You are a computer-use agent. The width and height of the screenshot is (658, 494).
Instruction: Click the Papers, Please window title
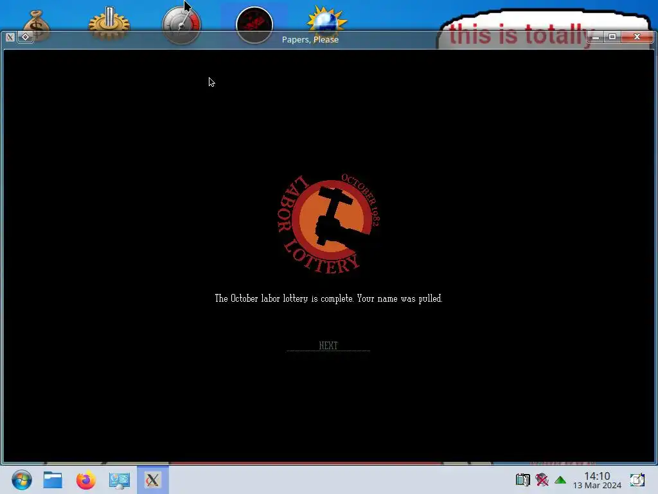point(310,39)
